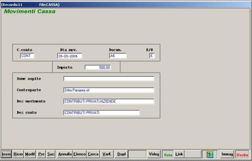Screen dimensions: 252x161
Task: Click the VarK button
Action: pos(107,154)
